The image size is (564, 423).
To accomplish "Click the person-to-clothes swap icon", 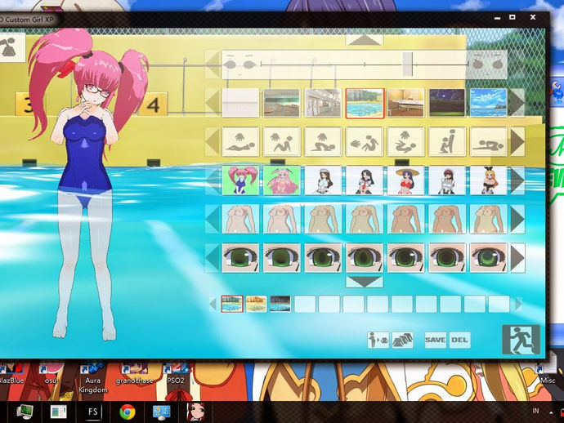I will point(378,340).
